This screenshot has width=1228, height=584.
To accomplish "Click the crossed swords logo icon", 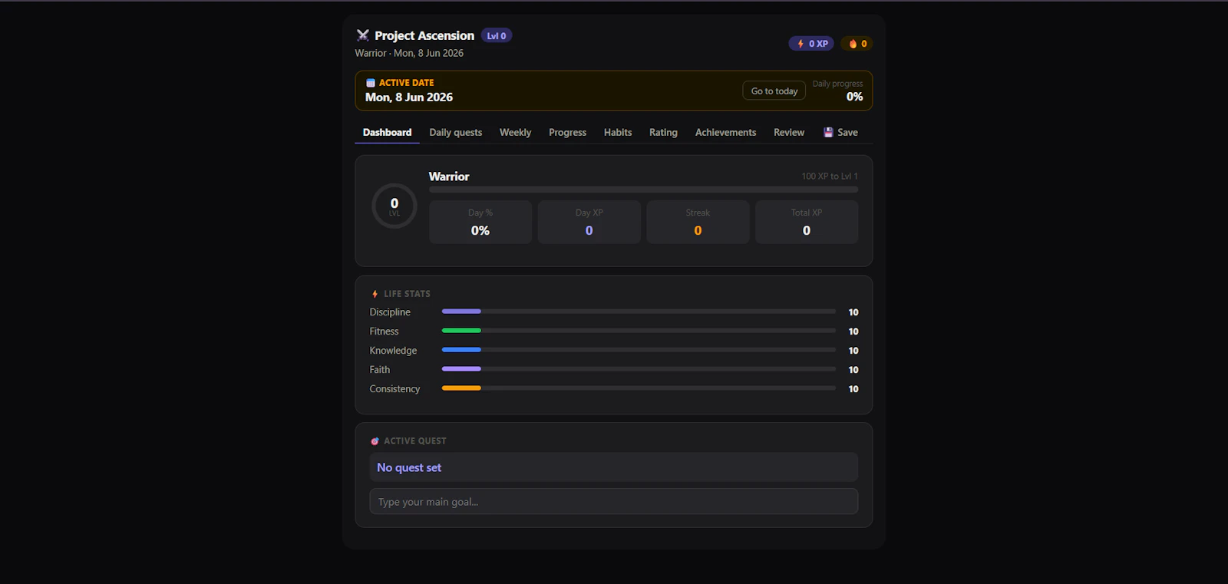I will click(363, 35).
